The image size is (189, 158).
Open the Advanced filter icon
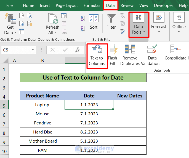pyautogui.click(x=123, y=32)
